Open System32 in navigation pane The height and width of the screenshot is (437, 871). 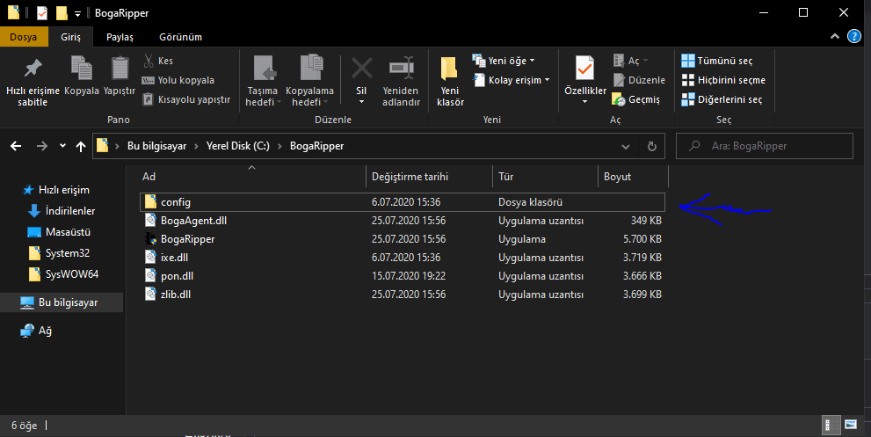tap(58, 253)
